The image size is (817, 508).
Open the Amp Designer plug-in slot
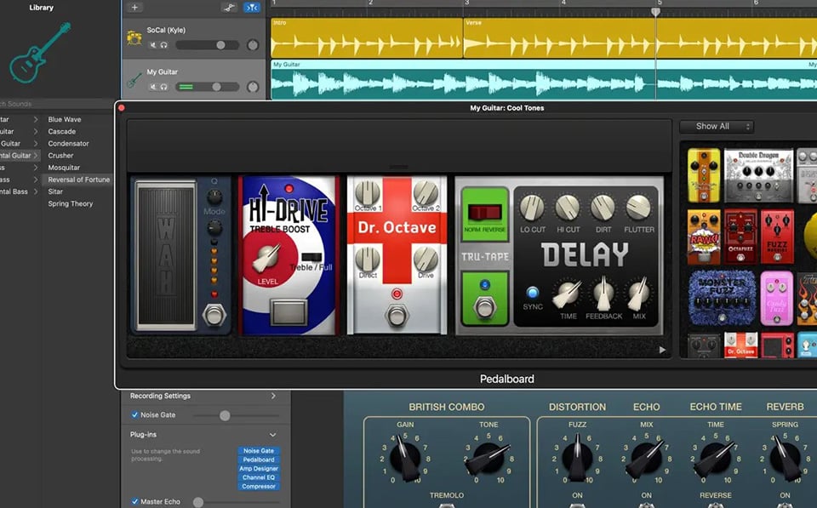259,468
